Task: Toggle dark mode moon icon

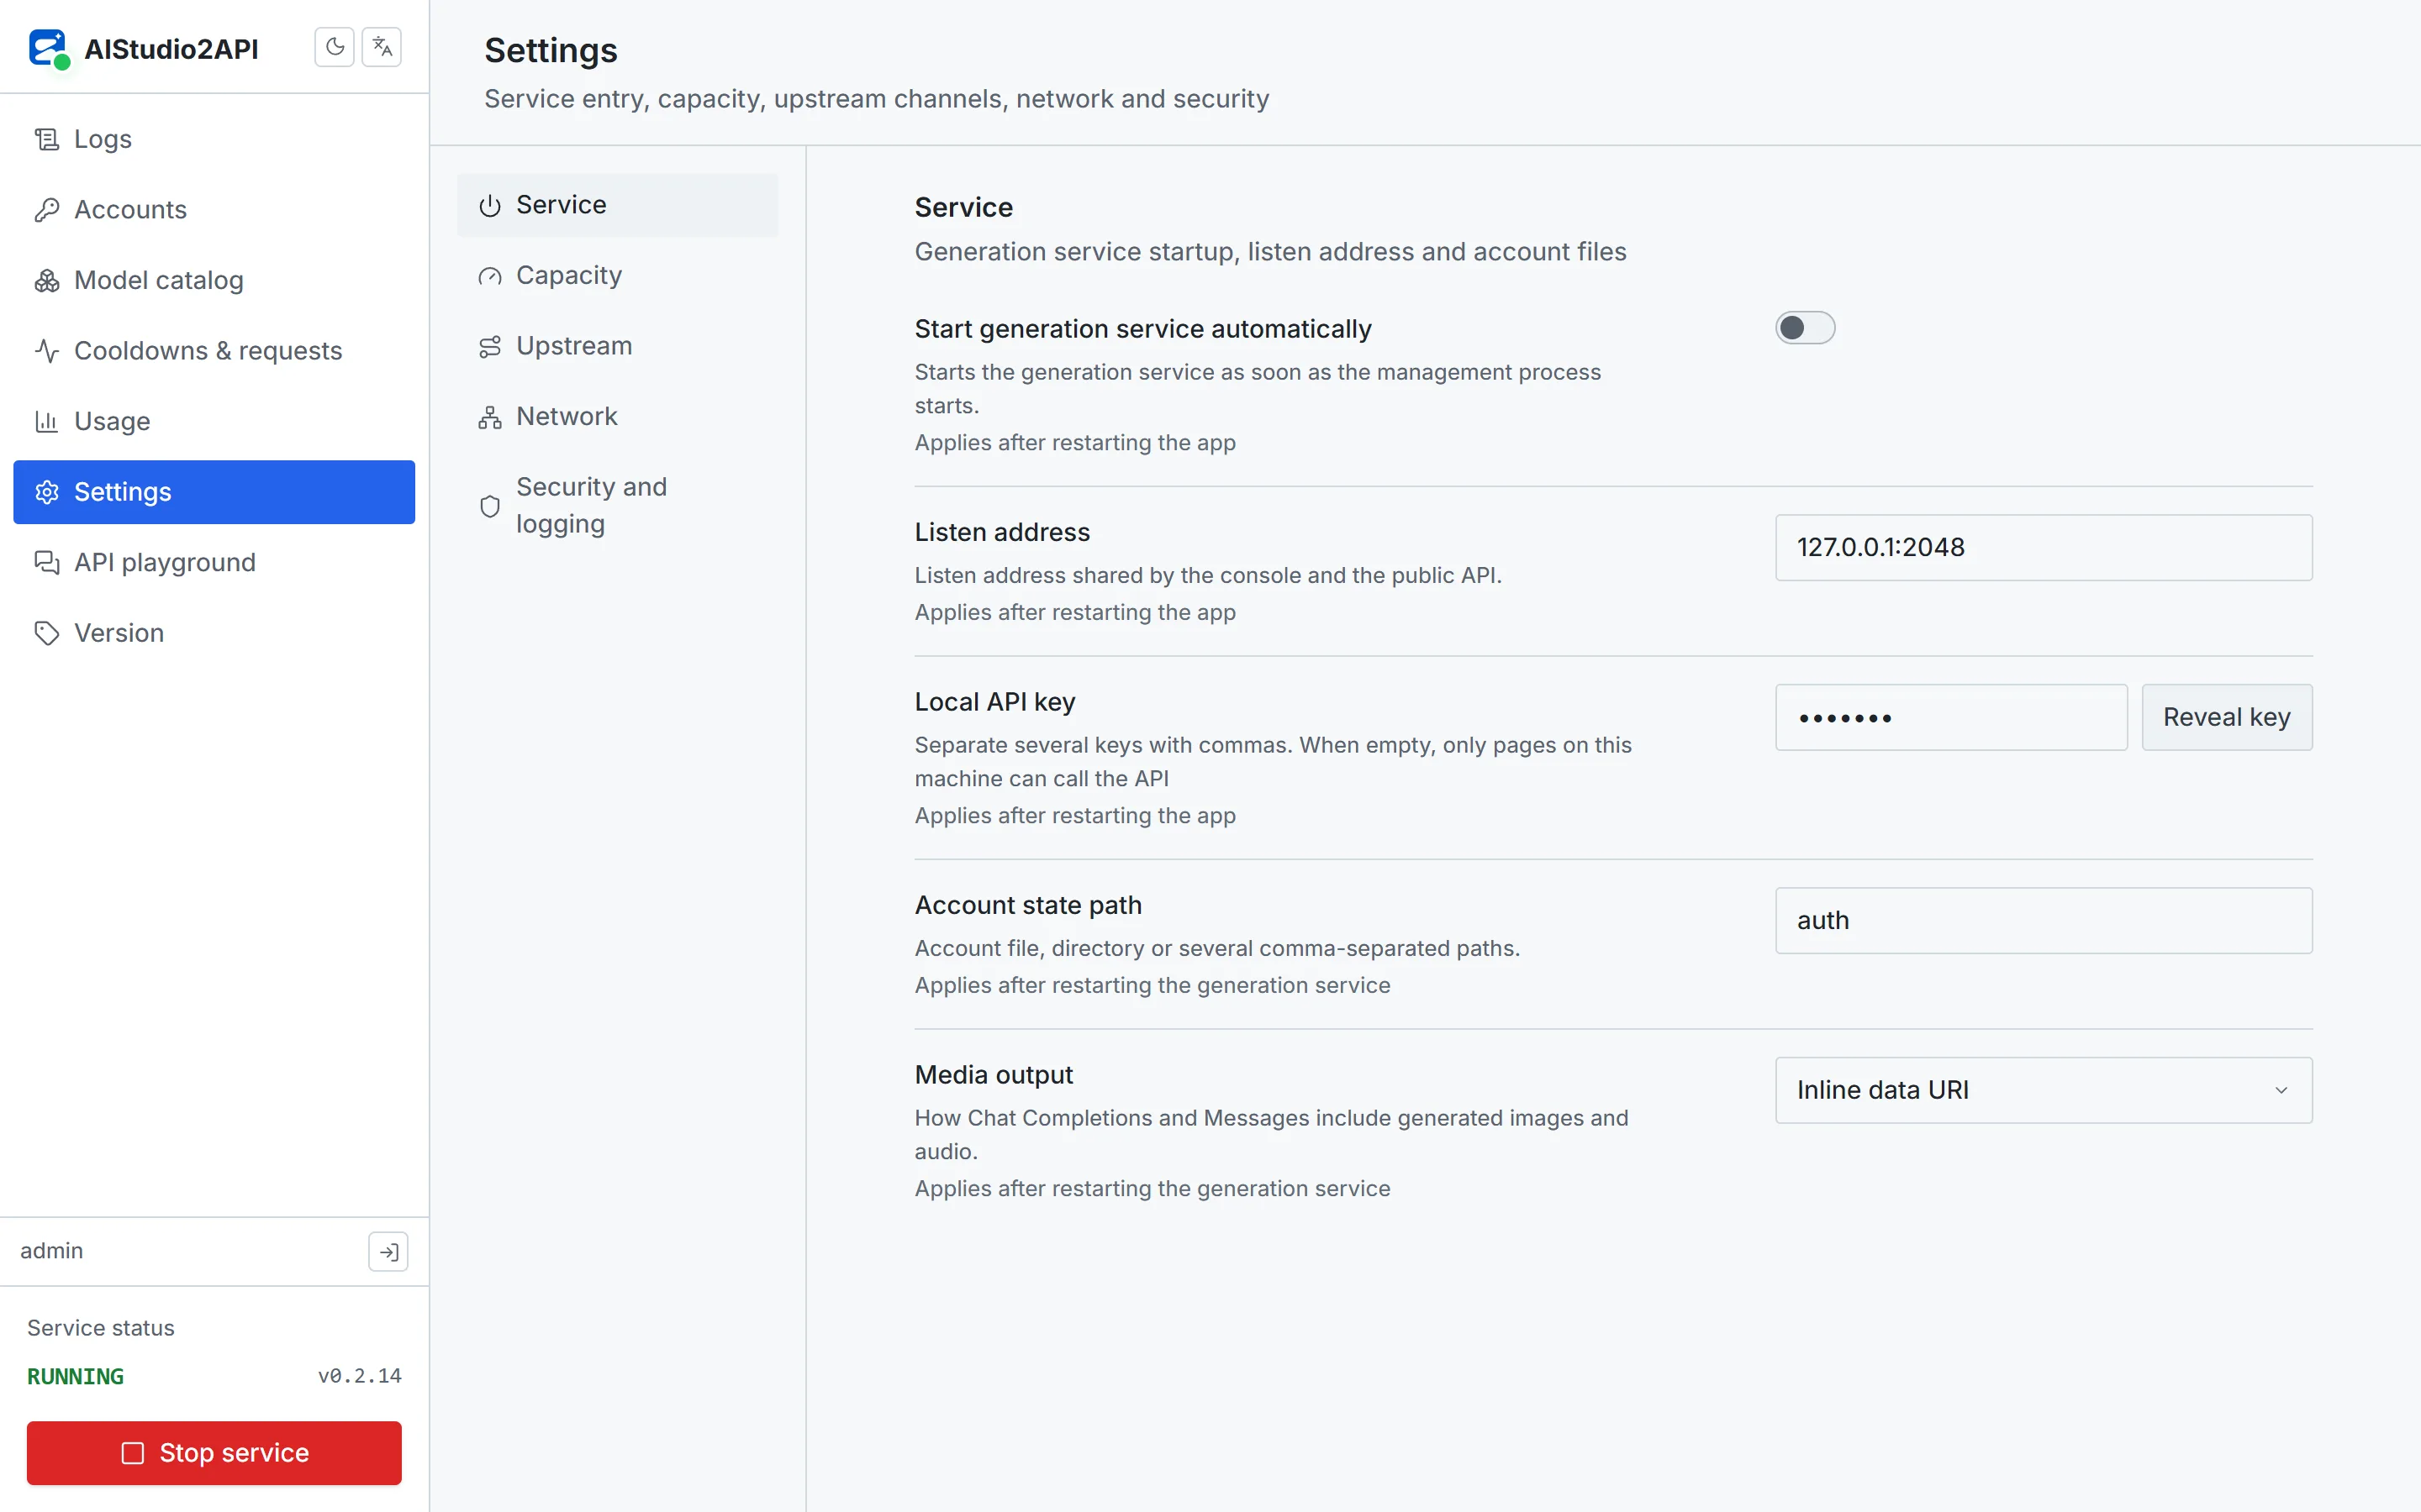Action: coord(334,47)
